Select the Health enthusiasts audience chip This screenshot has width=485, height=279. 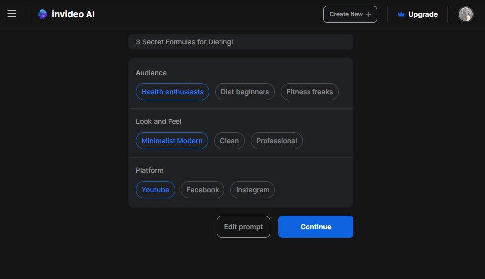coord(173,92)
